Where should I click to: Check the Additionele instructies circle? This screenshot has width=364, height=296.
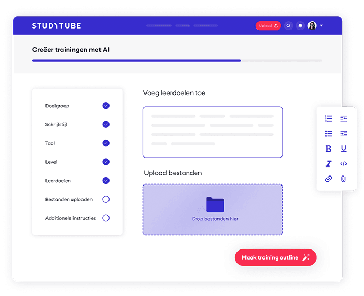click(106, 218)
